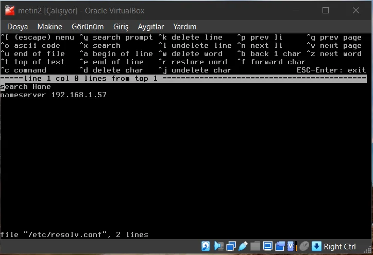Click the audio status icon
Viewport: 373px width, 255px height.
pos(218,246)
